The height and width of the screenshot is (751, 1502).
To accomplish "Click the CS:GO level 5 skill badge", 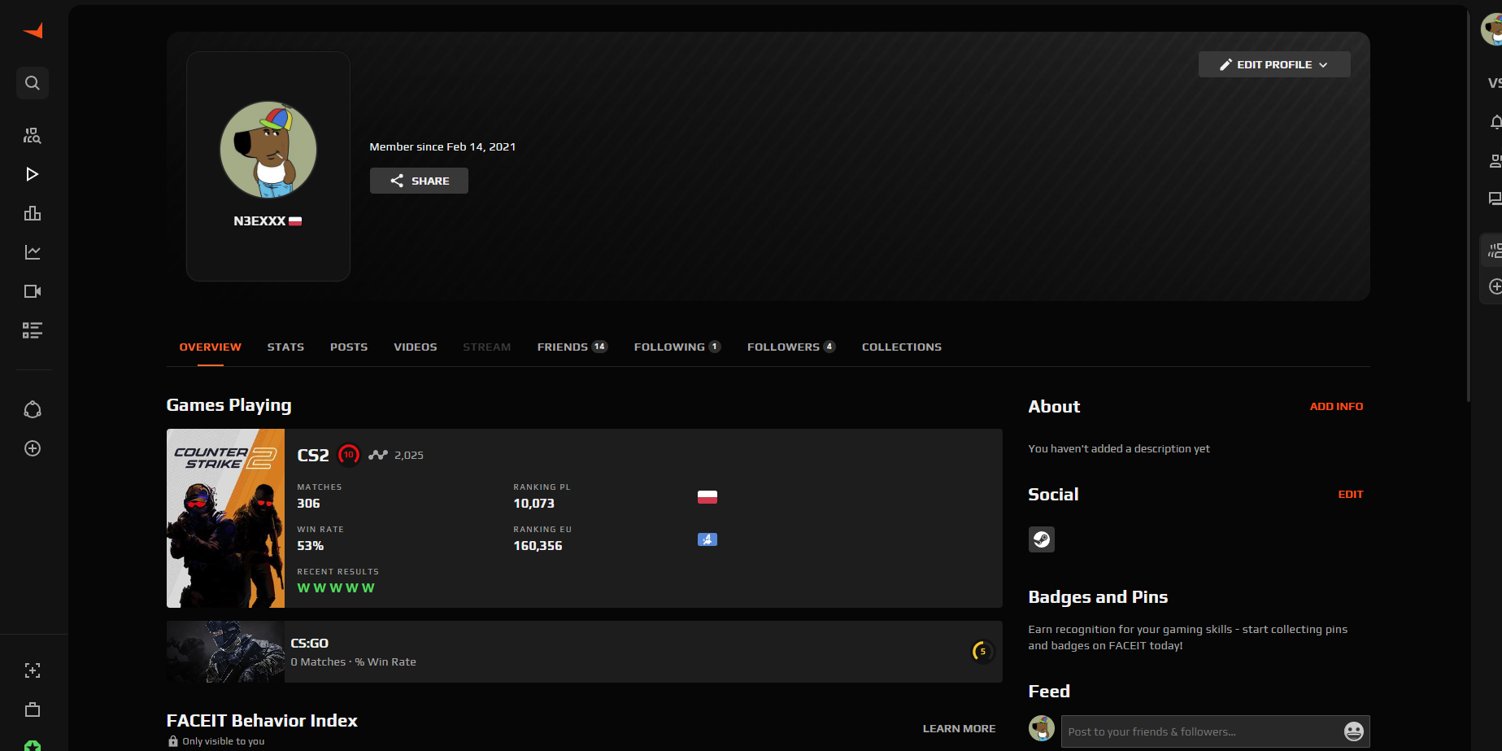I will coord(983,652).
